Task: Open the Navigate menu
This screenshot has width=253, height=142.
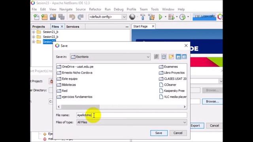Action: [66, 9]
